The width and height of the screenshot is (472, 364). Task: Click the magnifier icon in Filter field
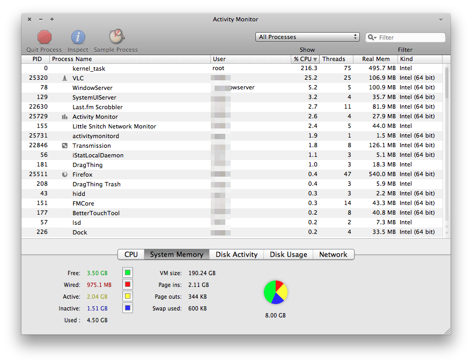pos(372,37)
